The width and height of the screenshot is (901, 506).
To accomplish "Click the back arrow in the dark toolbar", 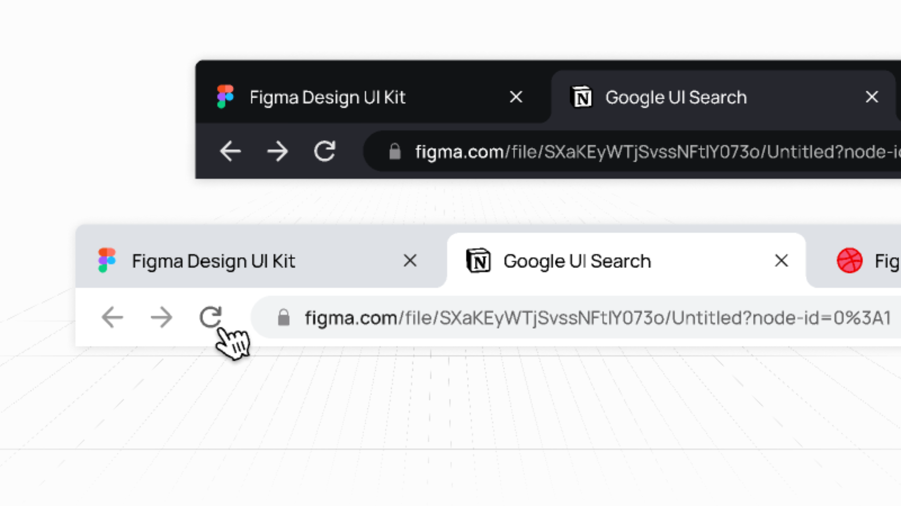I will click(230, 151).
